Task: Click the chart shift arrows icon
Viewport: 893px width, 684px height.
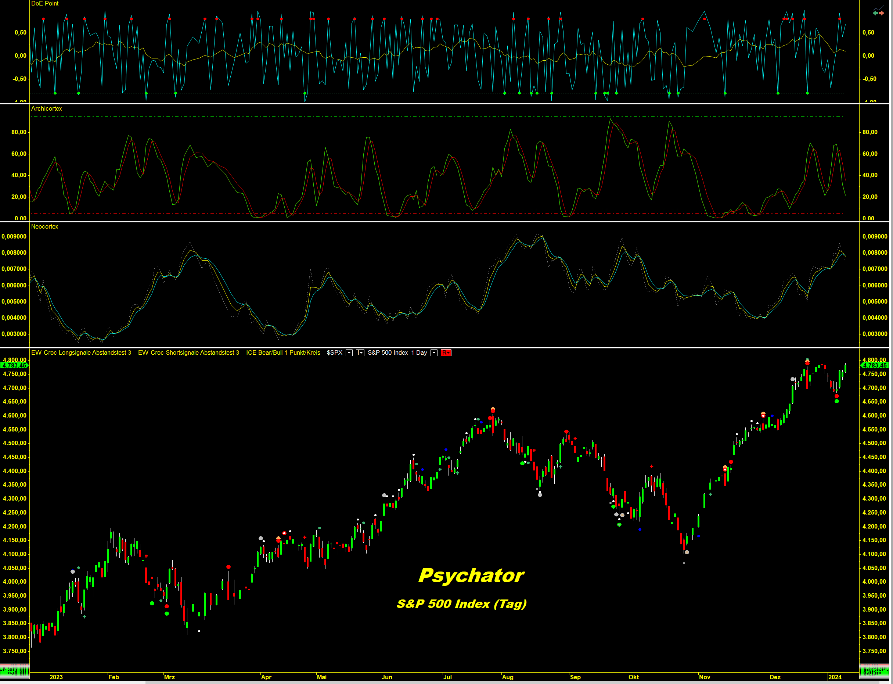Action: 878,12
